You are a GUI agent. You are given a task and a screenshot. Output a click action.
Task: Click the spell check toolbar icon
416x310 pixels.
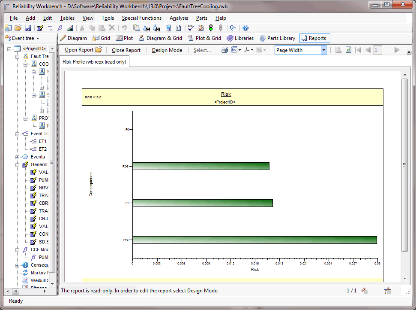coord(190,27)
